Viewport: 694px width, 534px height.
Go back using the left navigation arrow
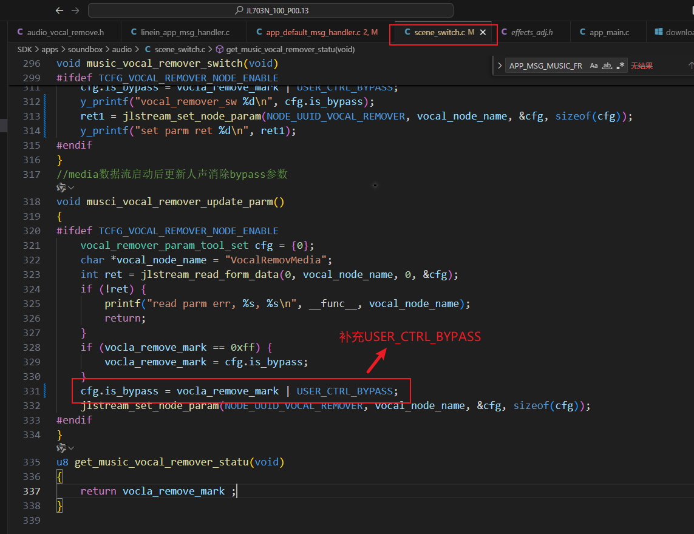coord(60,10)
